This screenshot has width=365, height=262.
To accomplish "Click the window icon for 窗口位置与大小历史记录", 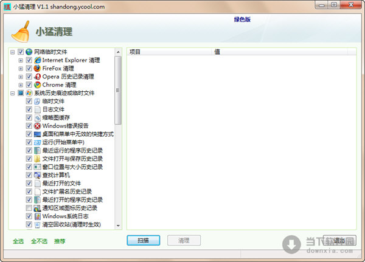I will [37, 167].
